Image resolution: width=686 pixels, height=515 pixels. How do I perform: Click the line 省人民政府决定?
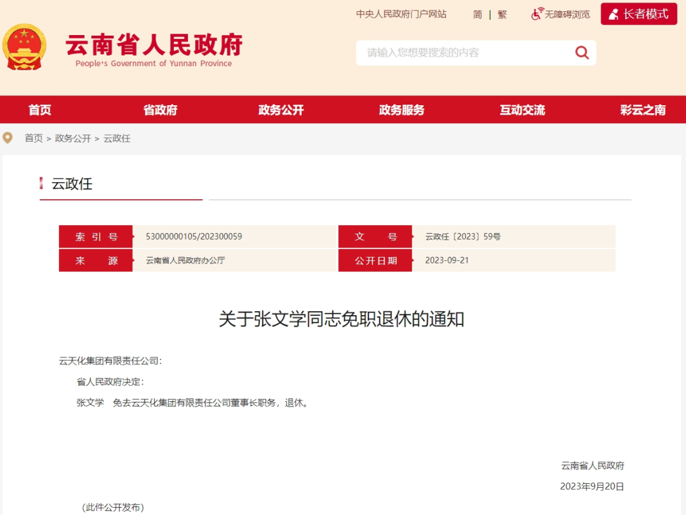pos(110,382)
